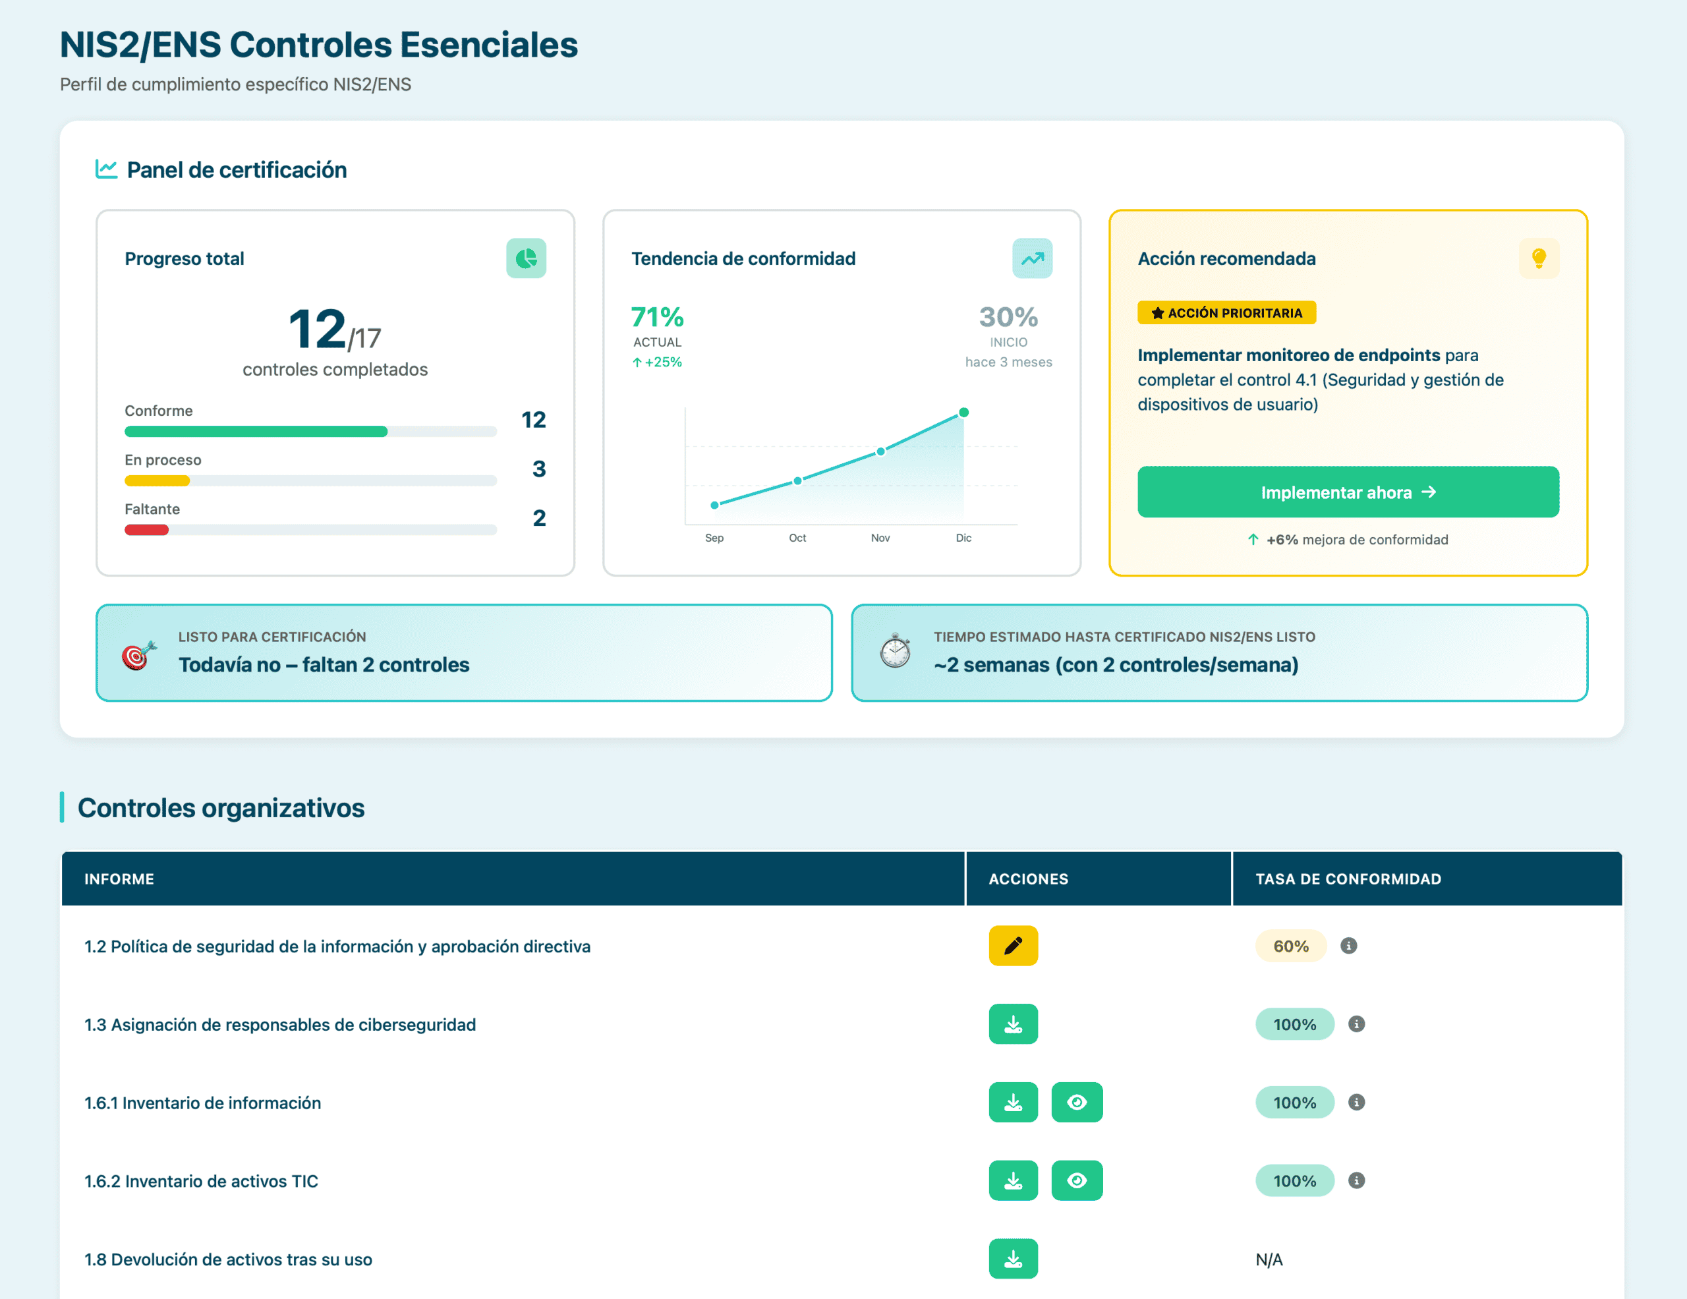Open info tooltip beside 1.3's 100% rate
The width and height of the screenshot is (1687, 1299).
[1356, 1024]
